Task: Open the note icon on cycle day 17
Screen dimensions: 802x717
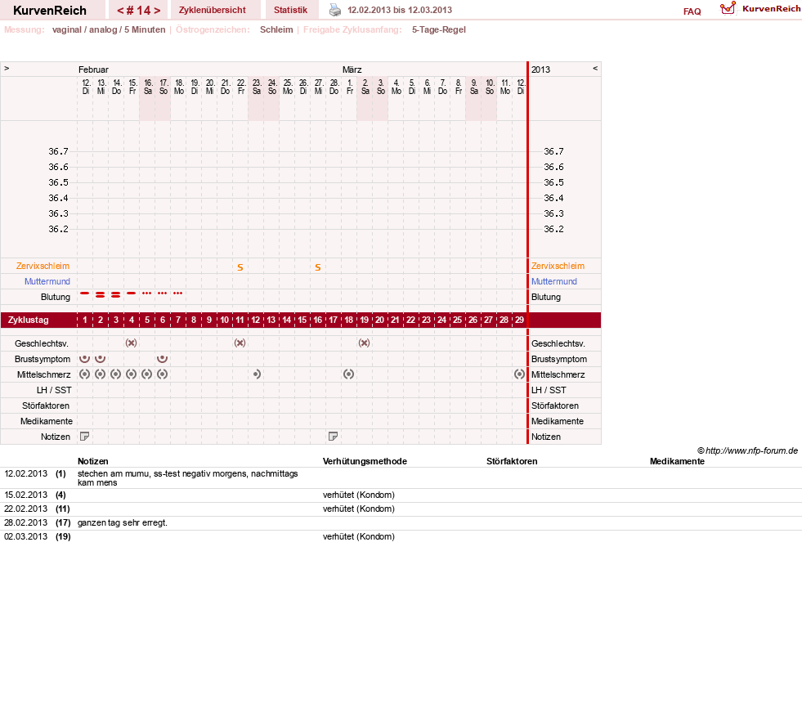Action: 333,437
